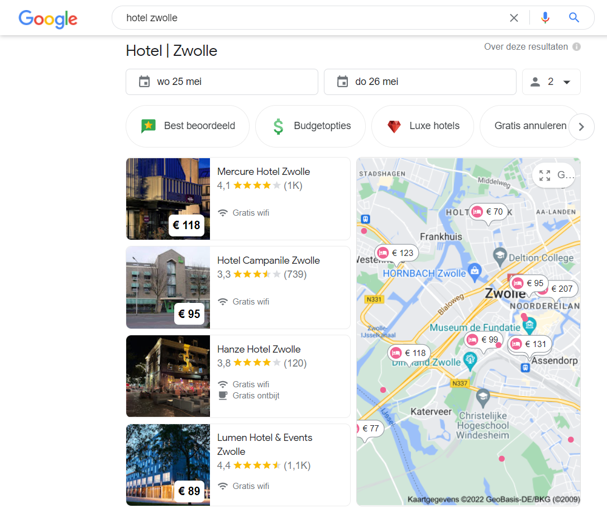Start voice search with microphone icon
The image size is (607, 513).
(545, 18)
